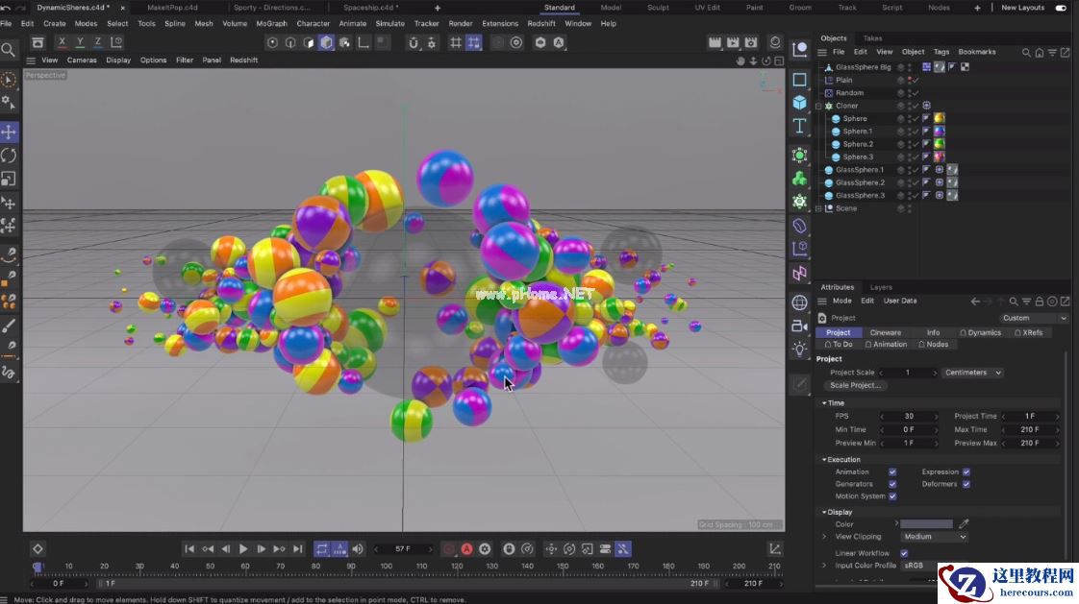
Task: Uncheck the Deformers checkbox
Action: [966, 484]
